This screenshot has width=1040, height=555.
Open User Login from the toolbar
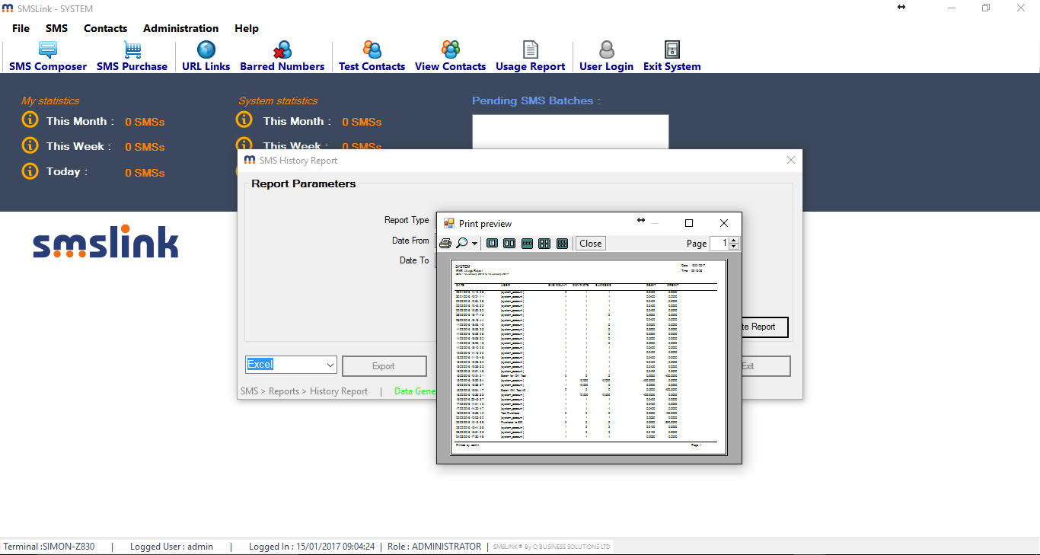point(606,57)
